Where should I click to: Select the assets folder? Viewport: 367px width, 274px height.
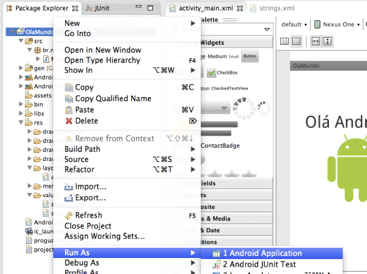click(x=38, y=95)
